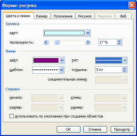137x136 pixels.
Task: Increase line thickness with up spinner
Action: click(124, 68)
